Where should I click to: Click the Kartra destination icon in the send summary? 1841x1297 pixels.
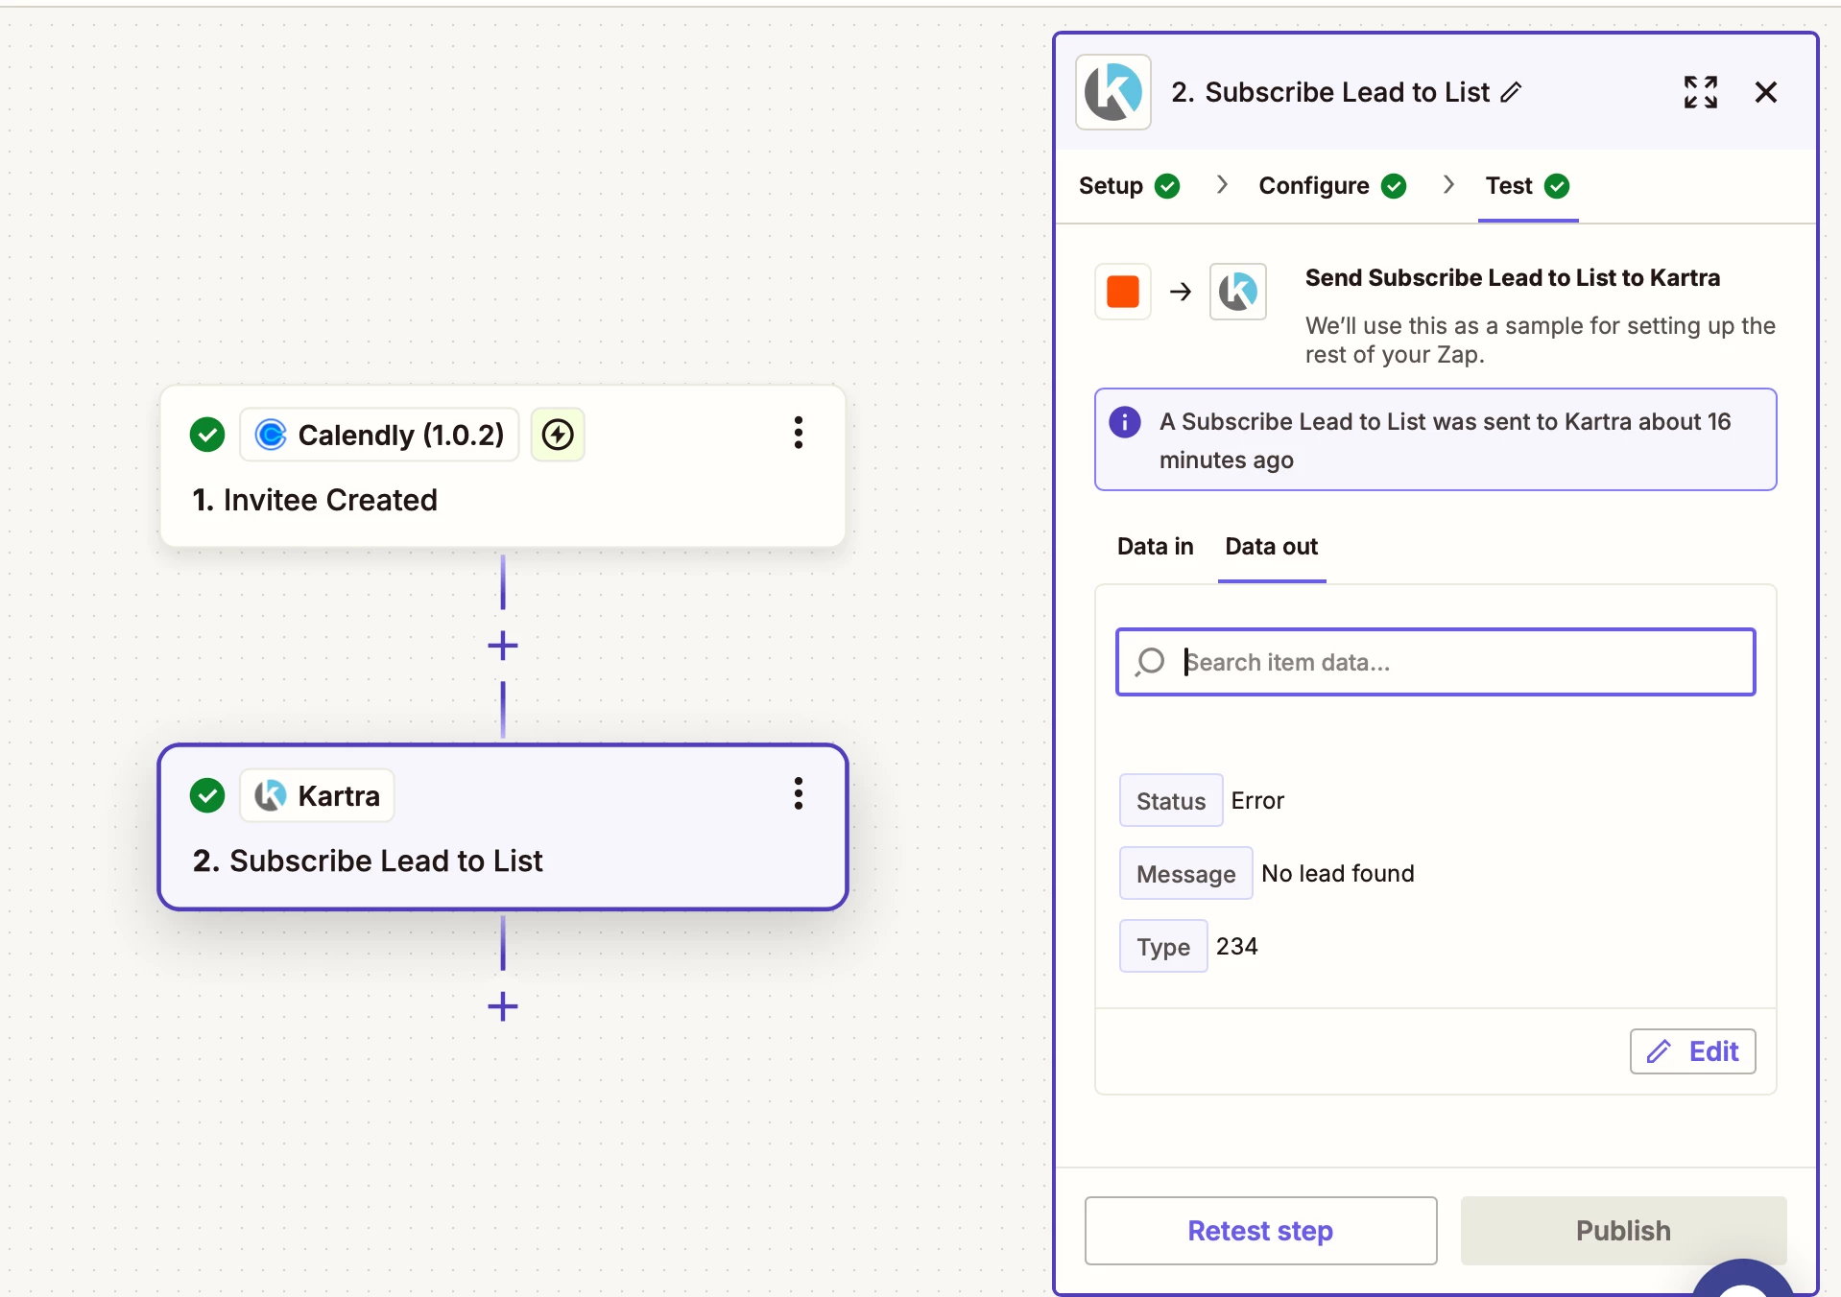[1237, 292]
